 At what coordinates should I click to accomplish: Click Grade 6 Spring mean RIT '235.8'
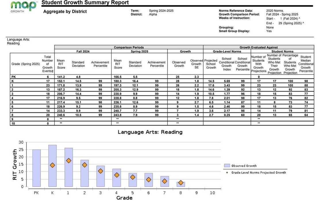(118, 107)
